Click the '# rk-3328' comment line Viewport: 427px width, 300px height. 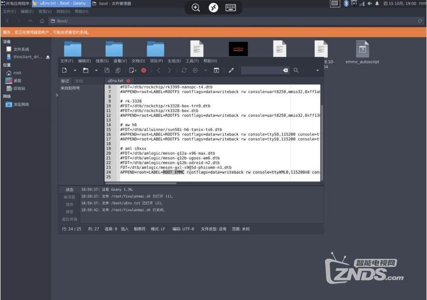coord(131,101)
